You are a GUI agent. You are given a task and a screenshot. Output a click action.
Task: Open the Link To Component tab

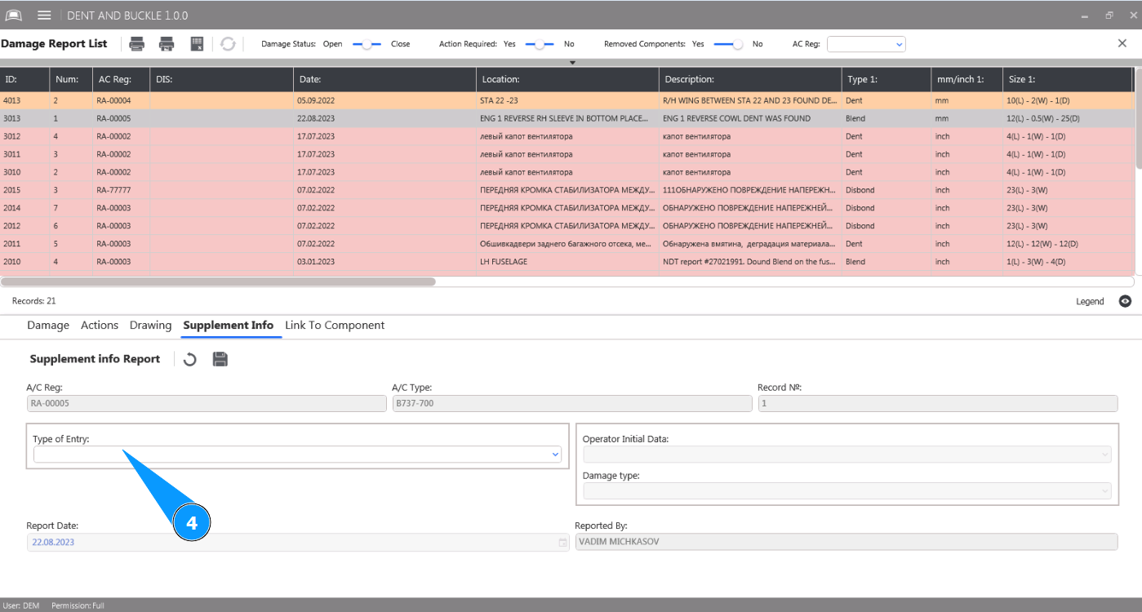coord(334,325)
